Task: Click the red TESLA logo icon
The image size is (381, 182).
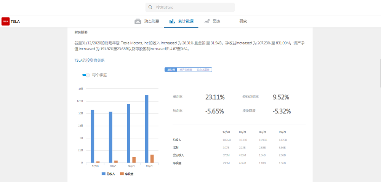Action: (x=6, y=21)
